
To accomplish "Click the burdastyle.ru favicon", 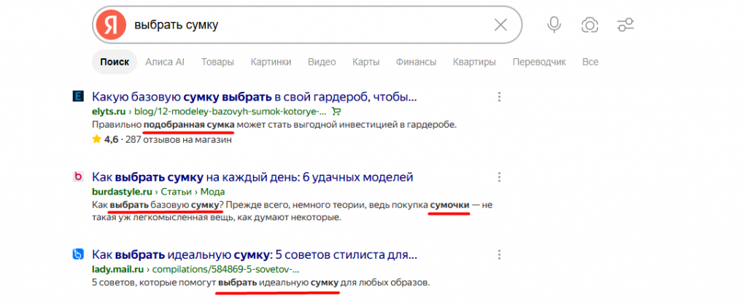I will click(77, 177).
